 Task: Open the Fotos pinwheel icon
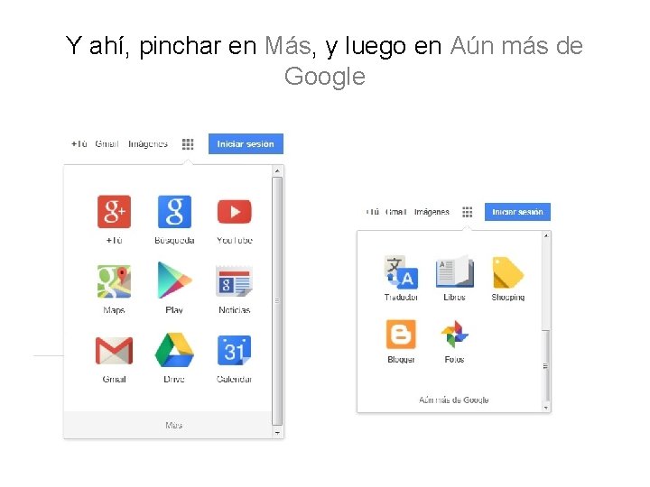tap(454, 335)
